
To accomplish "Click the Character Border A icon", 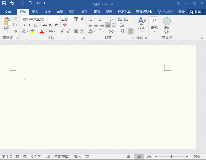I will [82, 19].
